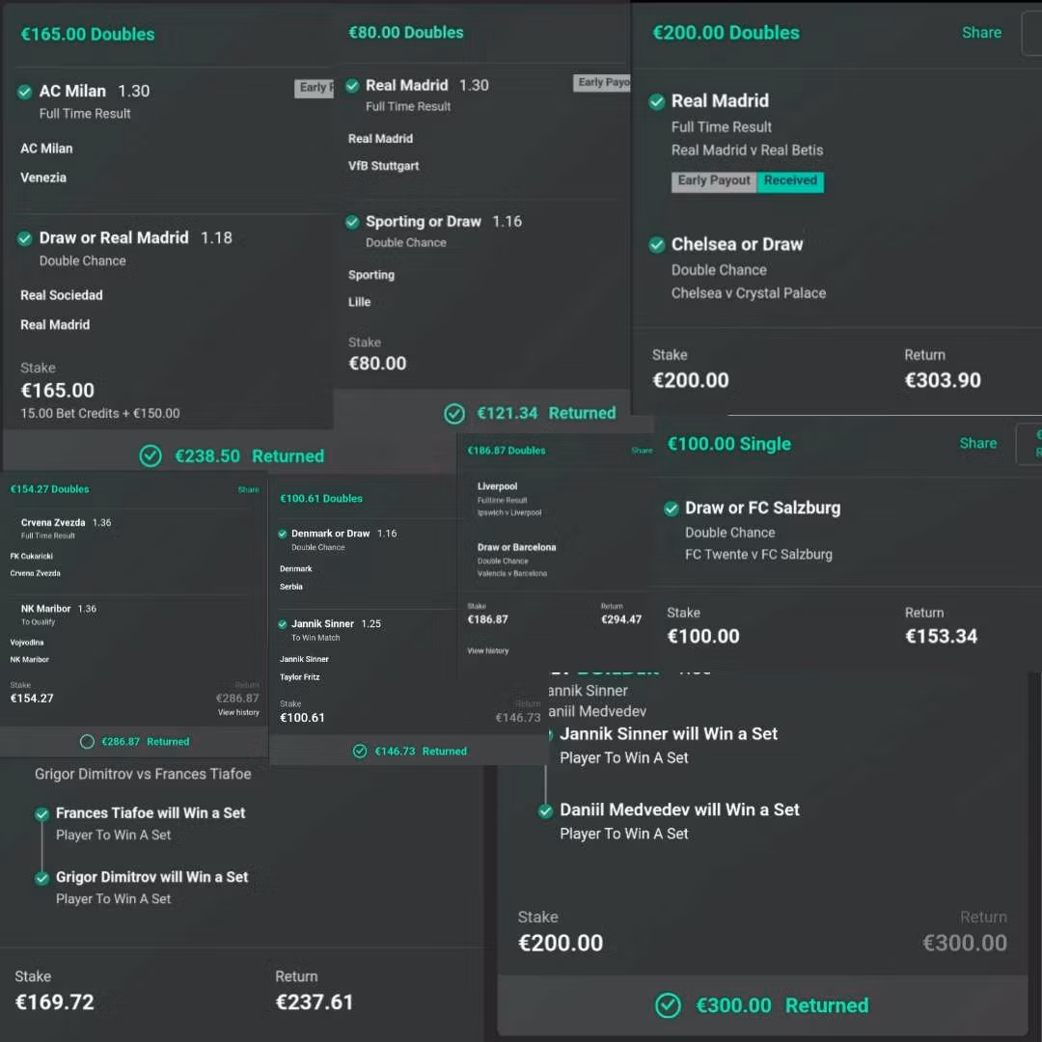Click the check icon beside Jannik Sinner 1.25
The image size is (1042, 1042).
(x=283, y=624)
